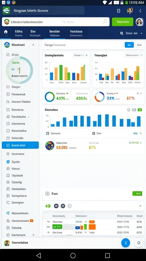This screenshot has width=146, height=261.
Task: Tap the Android home navigation button
Action: [x=73, y=255]
